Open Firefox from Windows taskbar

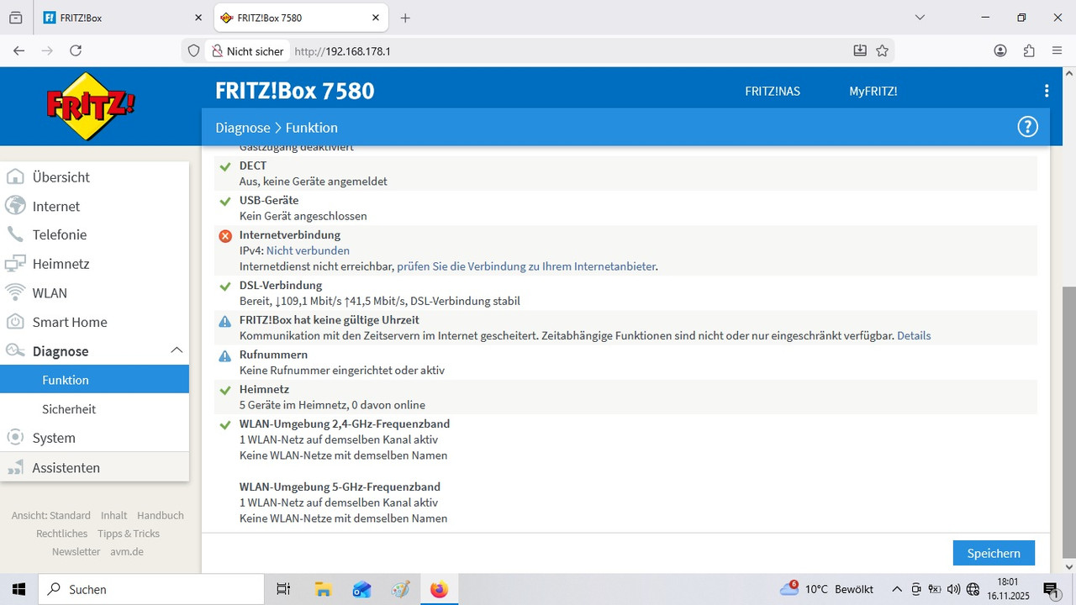pos(439,589)
